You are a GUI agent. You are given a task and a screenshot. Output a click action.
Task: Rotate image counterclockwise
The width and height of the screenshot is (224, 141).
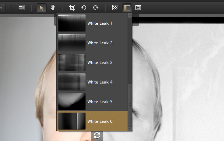point(84,7)
